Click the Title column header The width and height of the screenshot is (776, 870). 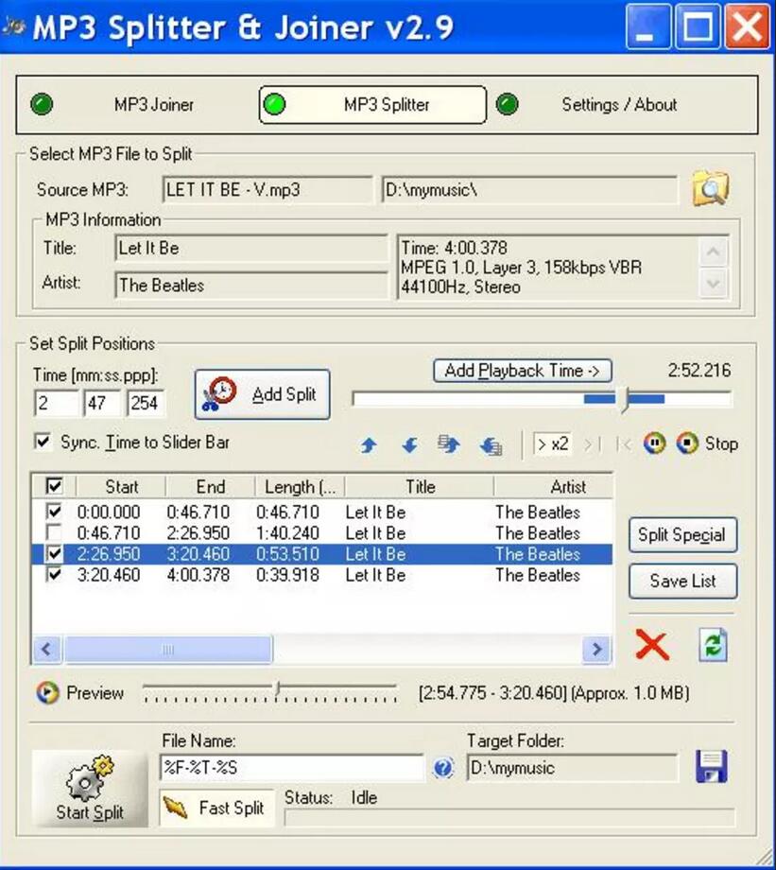pos(420,487)
